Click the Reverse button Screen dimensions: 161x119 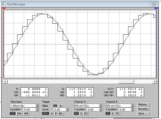[x=144, y=109]
